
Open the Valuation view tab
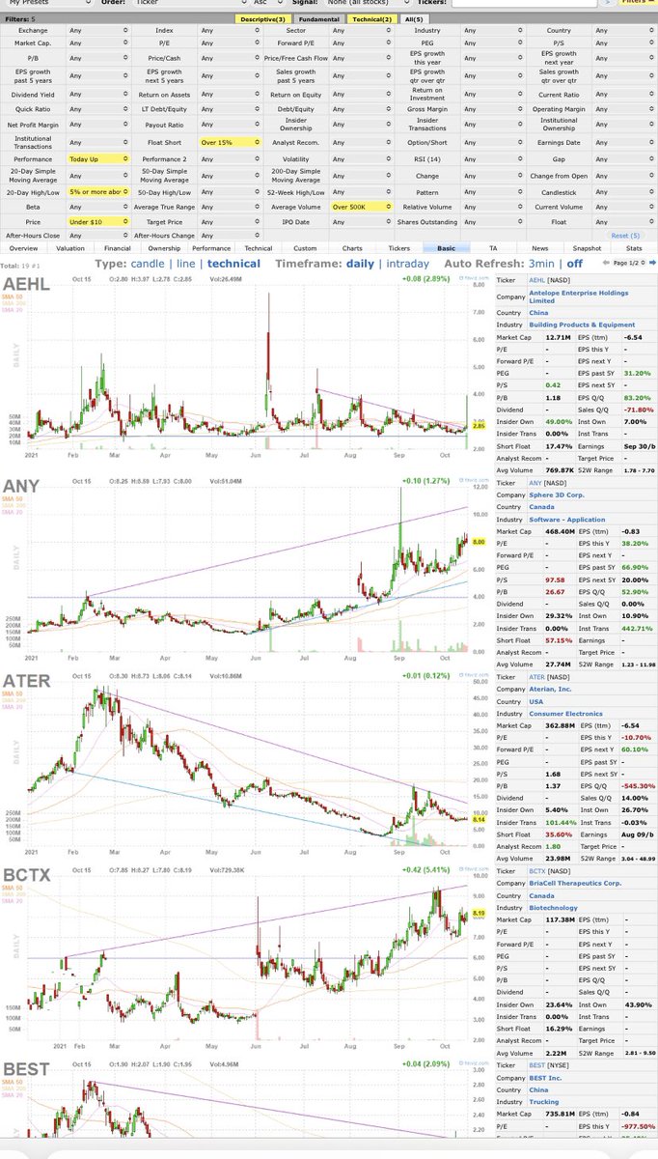click(70, 248)
